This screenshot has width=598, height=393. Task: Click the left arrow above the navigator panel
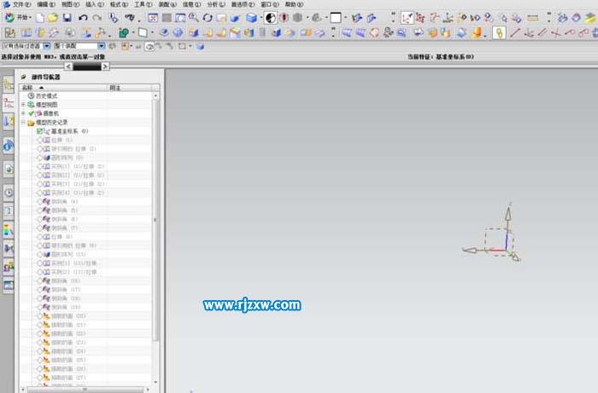coord(68,66)
